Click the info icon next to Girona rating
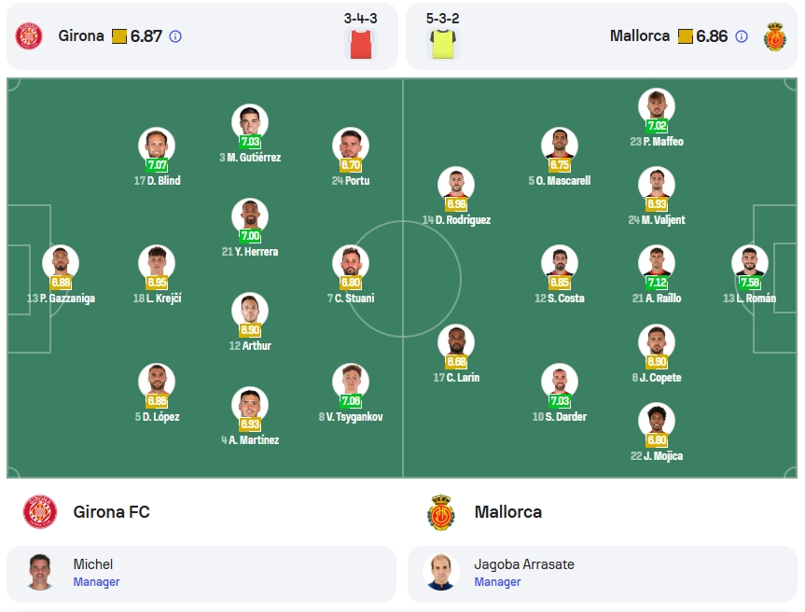 point(175,36)
